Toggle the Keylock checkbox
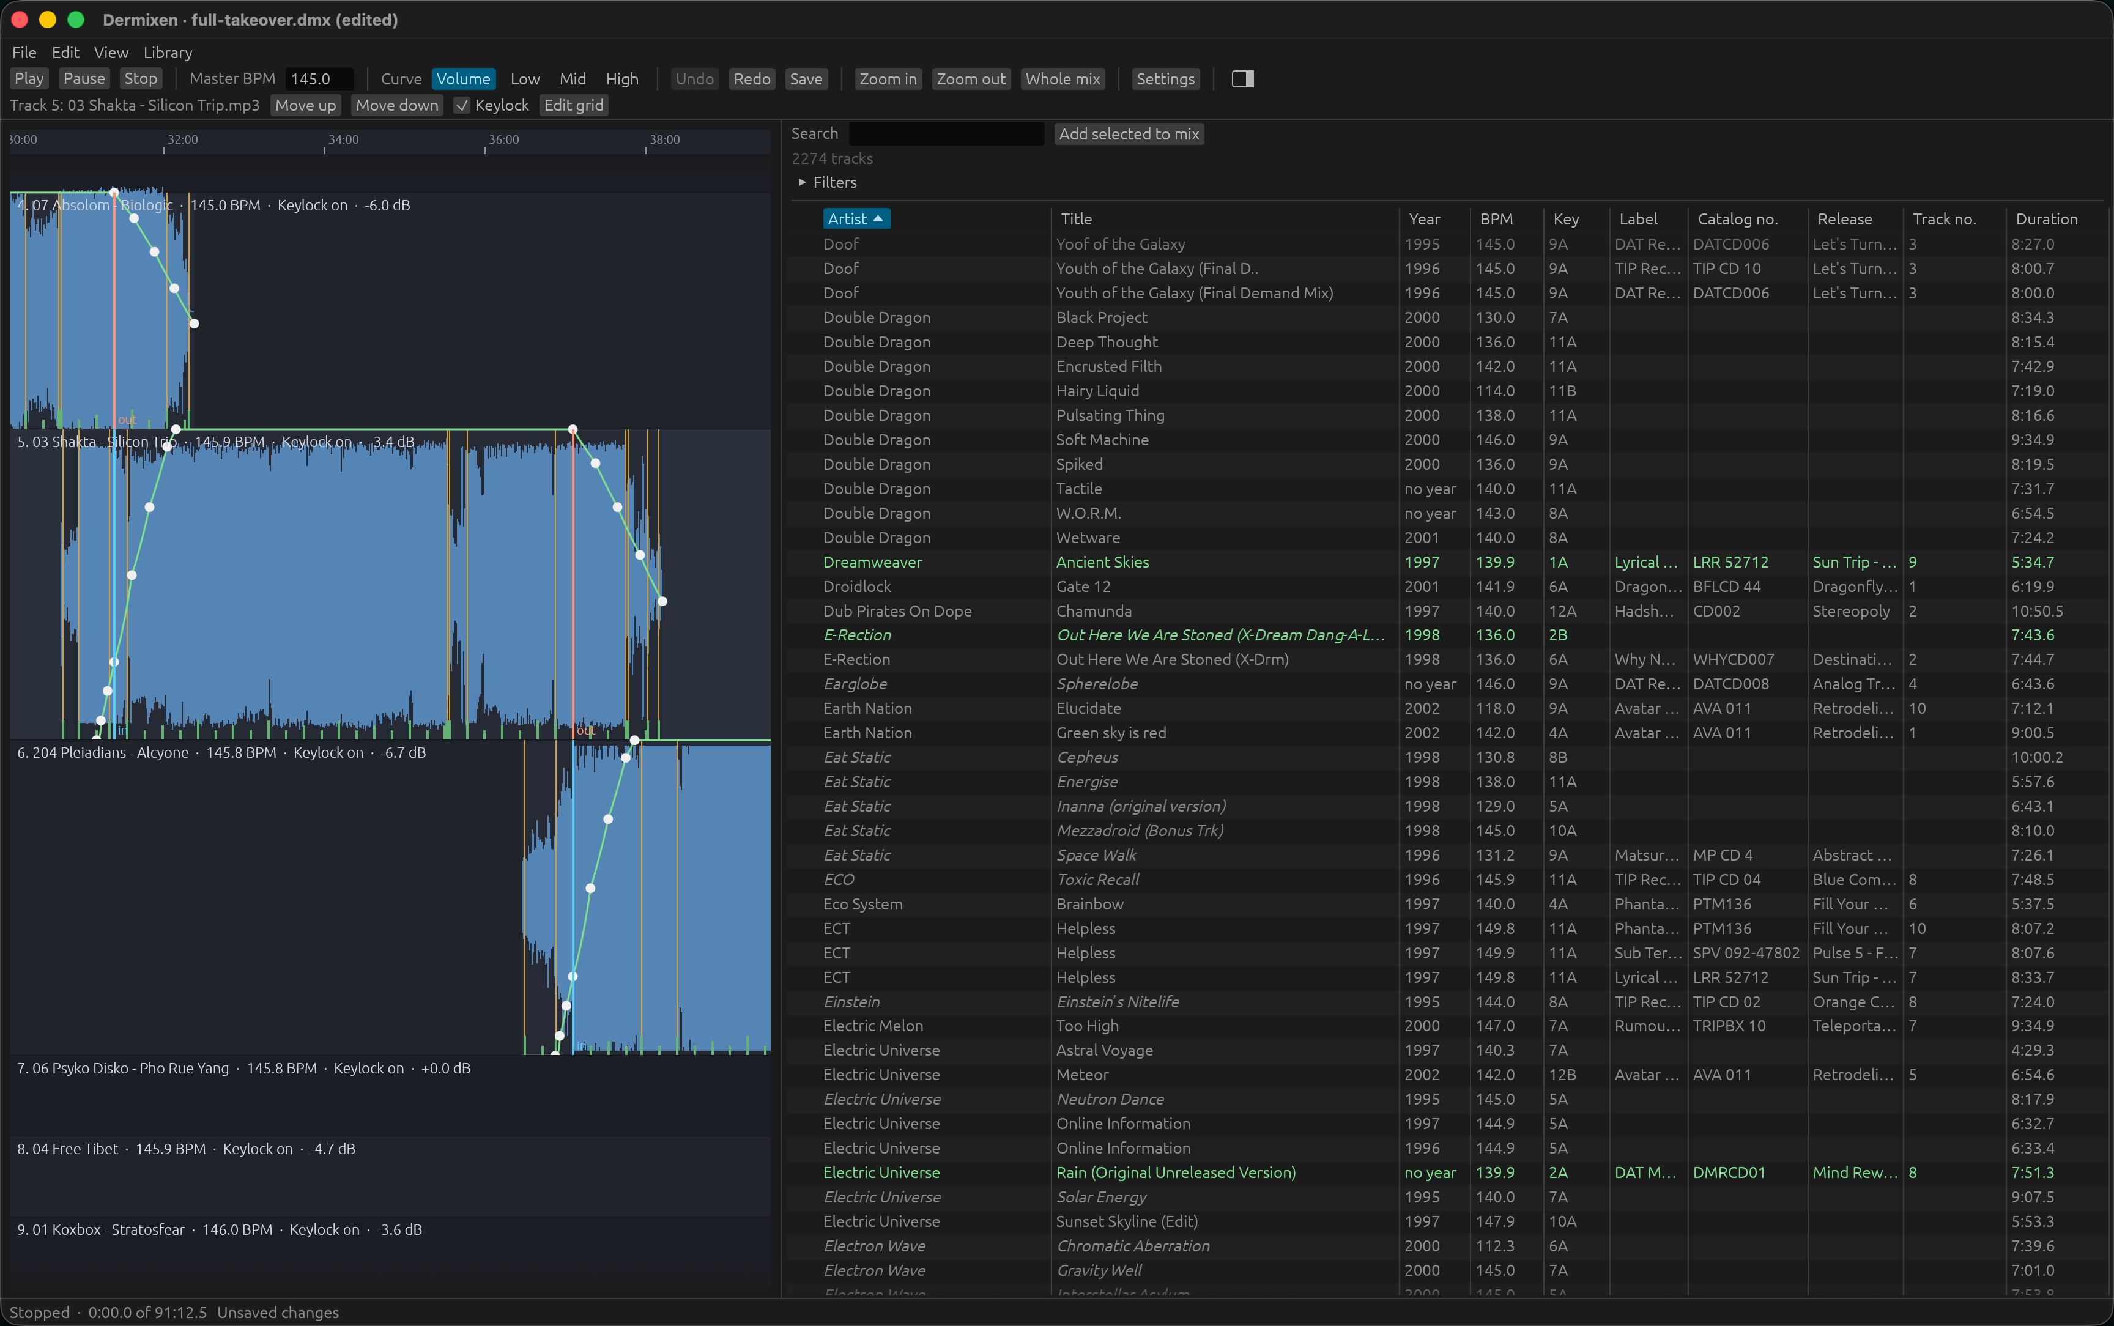The width and height of the screenshot is (2114, 1326). click(x=462, y=105)
